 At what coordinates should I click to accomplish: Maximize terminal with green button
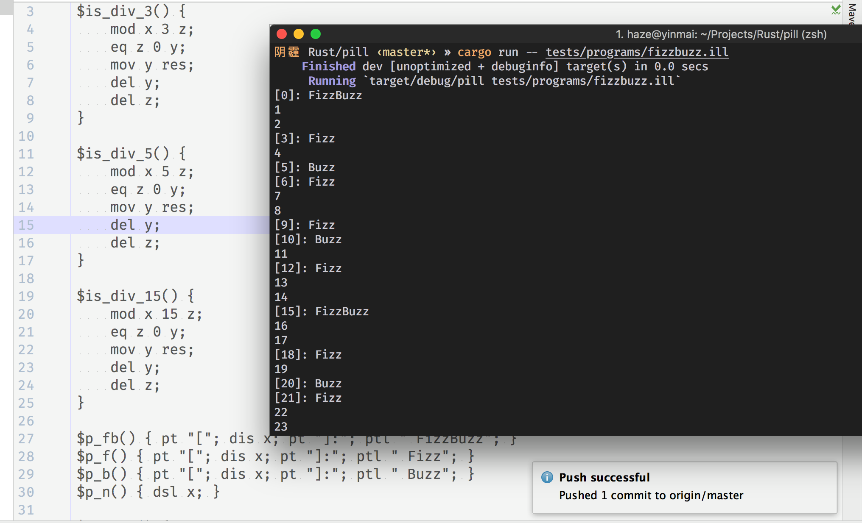316,34
